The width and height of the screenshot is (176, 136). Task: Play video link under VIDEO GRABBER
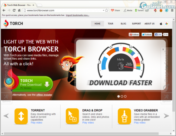coord(140,123)
